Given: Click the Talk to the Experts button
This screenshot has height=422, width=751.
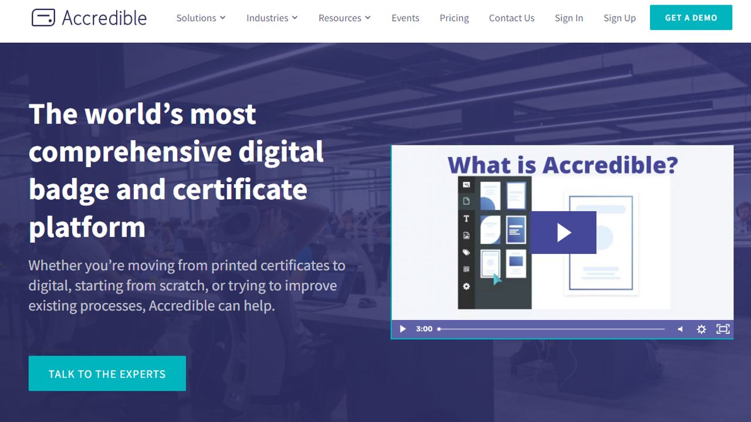Looking at the screenshot, I should tap(107, 373).
